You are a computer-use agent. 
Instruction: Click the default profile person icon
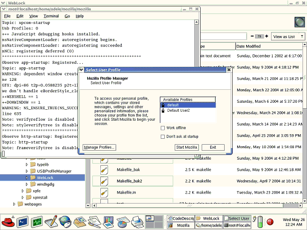click(x=163, y=105)
